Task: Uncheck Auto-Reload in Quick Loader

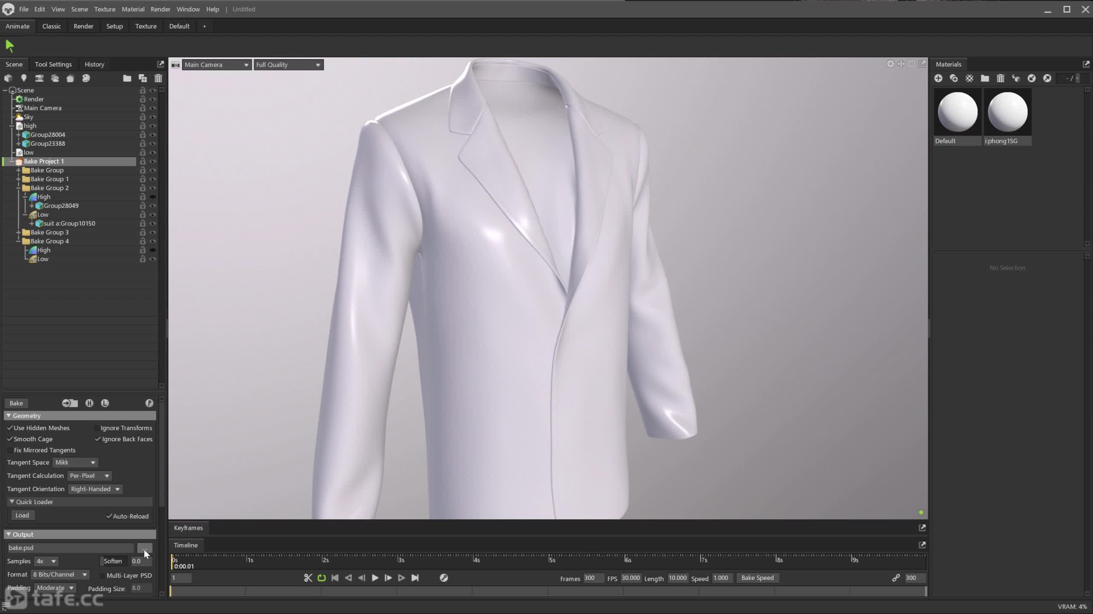Action: 109,516
